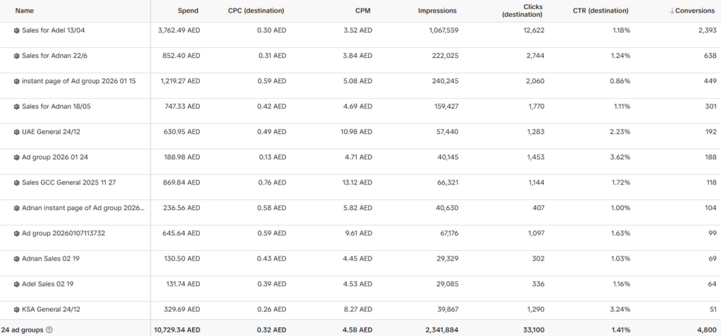Select the 24 ad groups summary label
This screenshot has width=721, height=336.
point(22,330)
